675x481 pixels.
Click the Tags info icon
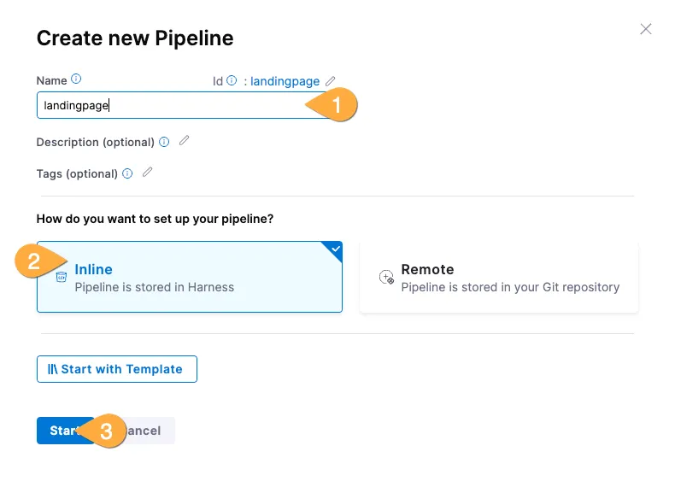(127, 173)
